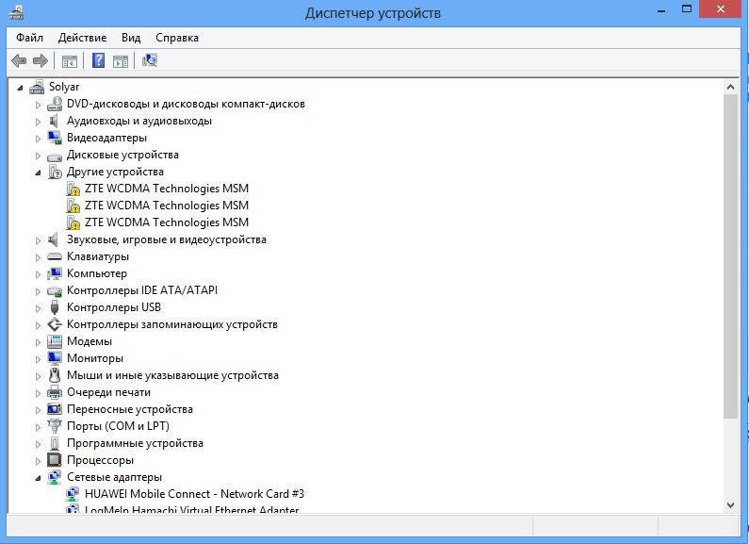Image resolution: width=749 pixels, height=544 pixels.
Task: Select first ZTE WCDMA Technologies MSM
Action: [167, 189]
